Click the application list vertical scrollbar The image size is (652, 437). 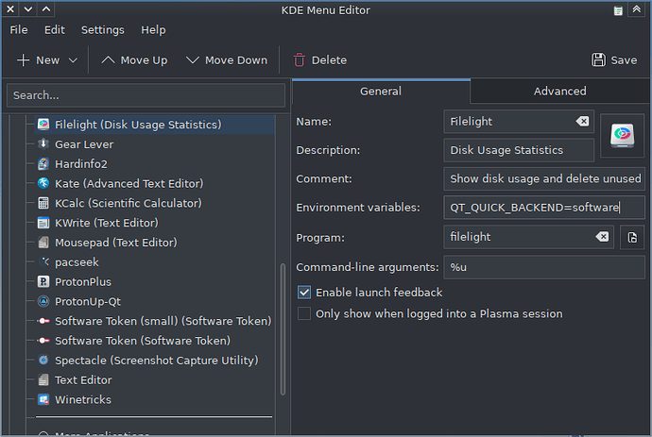283,321
